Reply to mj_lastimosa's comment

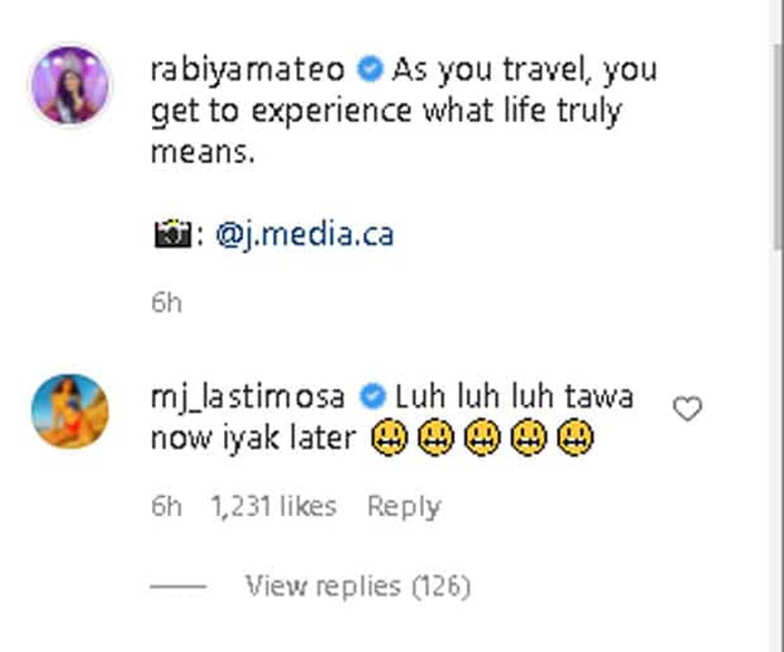pos(404,506)
